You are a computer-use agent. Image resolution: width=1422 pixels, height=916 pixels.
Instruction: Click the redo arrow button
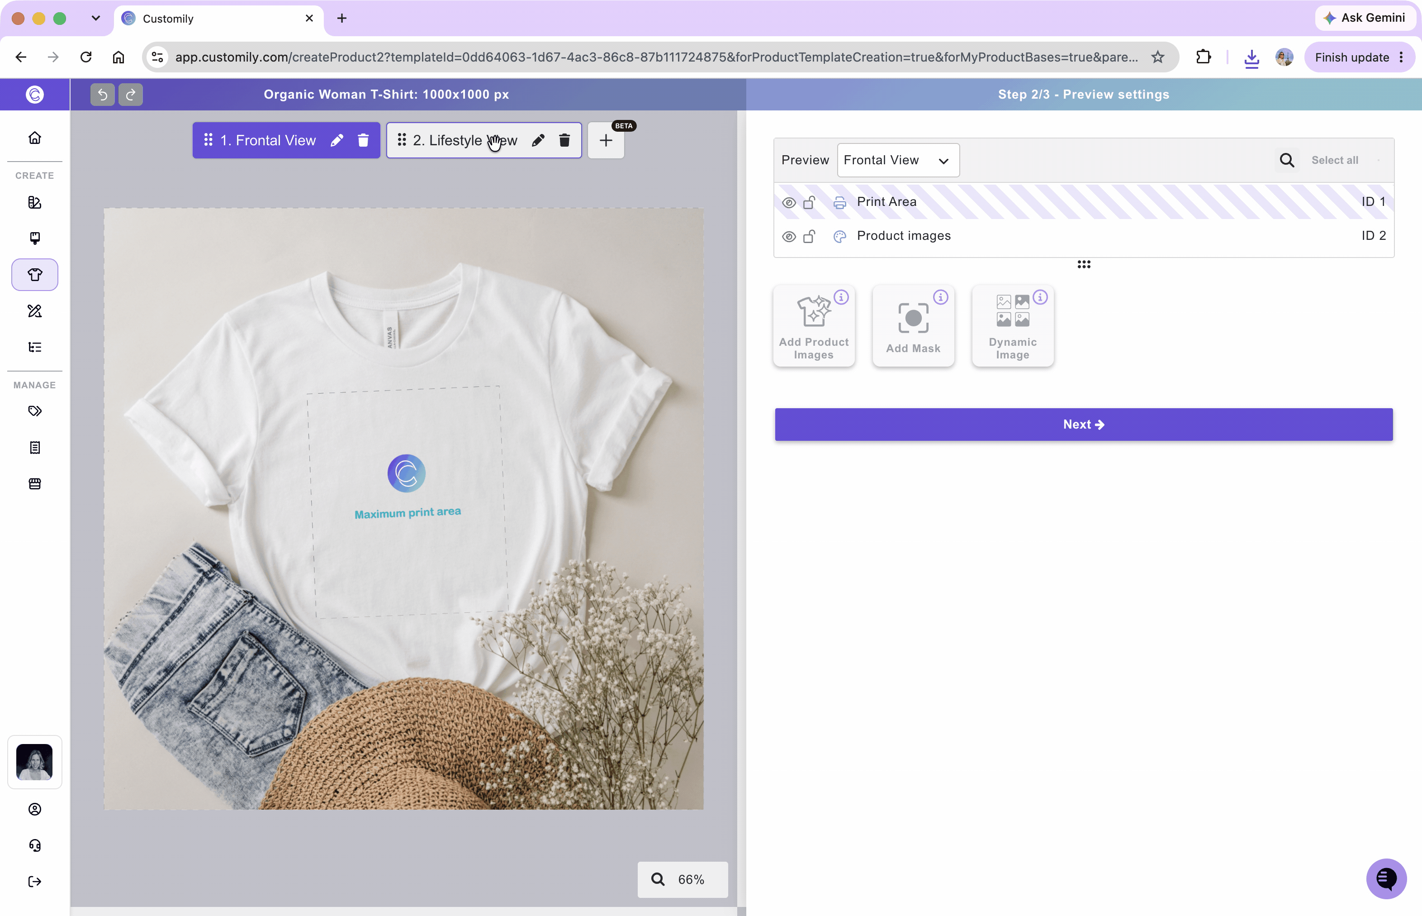(131, 95)
